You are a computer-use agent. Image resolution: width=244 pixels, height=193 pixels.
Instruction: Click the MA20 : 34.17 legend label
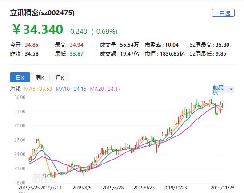coord(105,89)
